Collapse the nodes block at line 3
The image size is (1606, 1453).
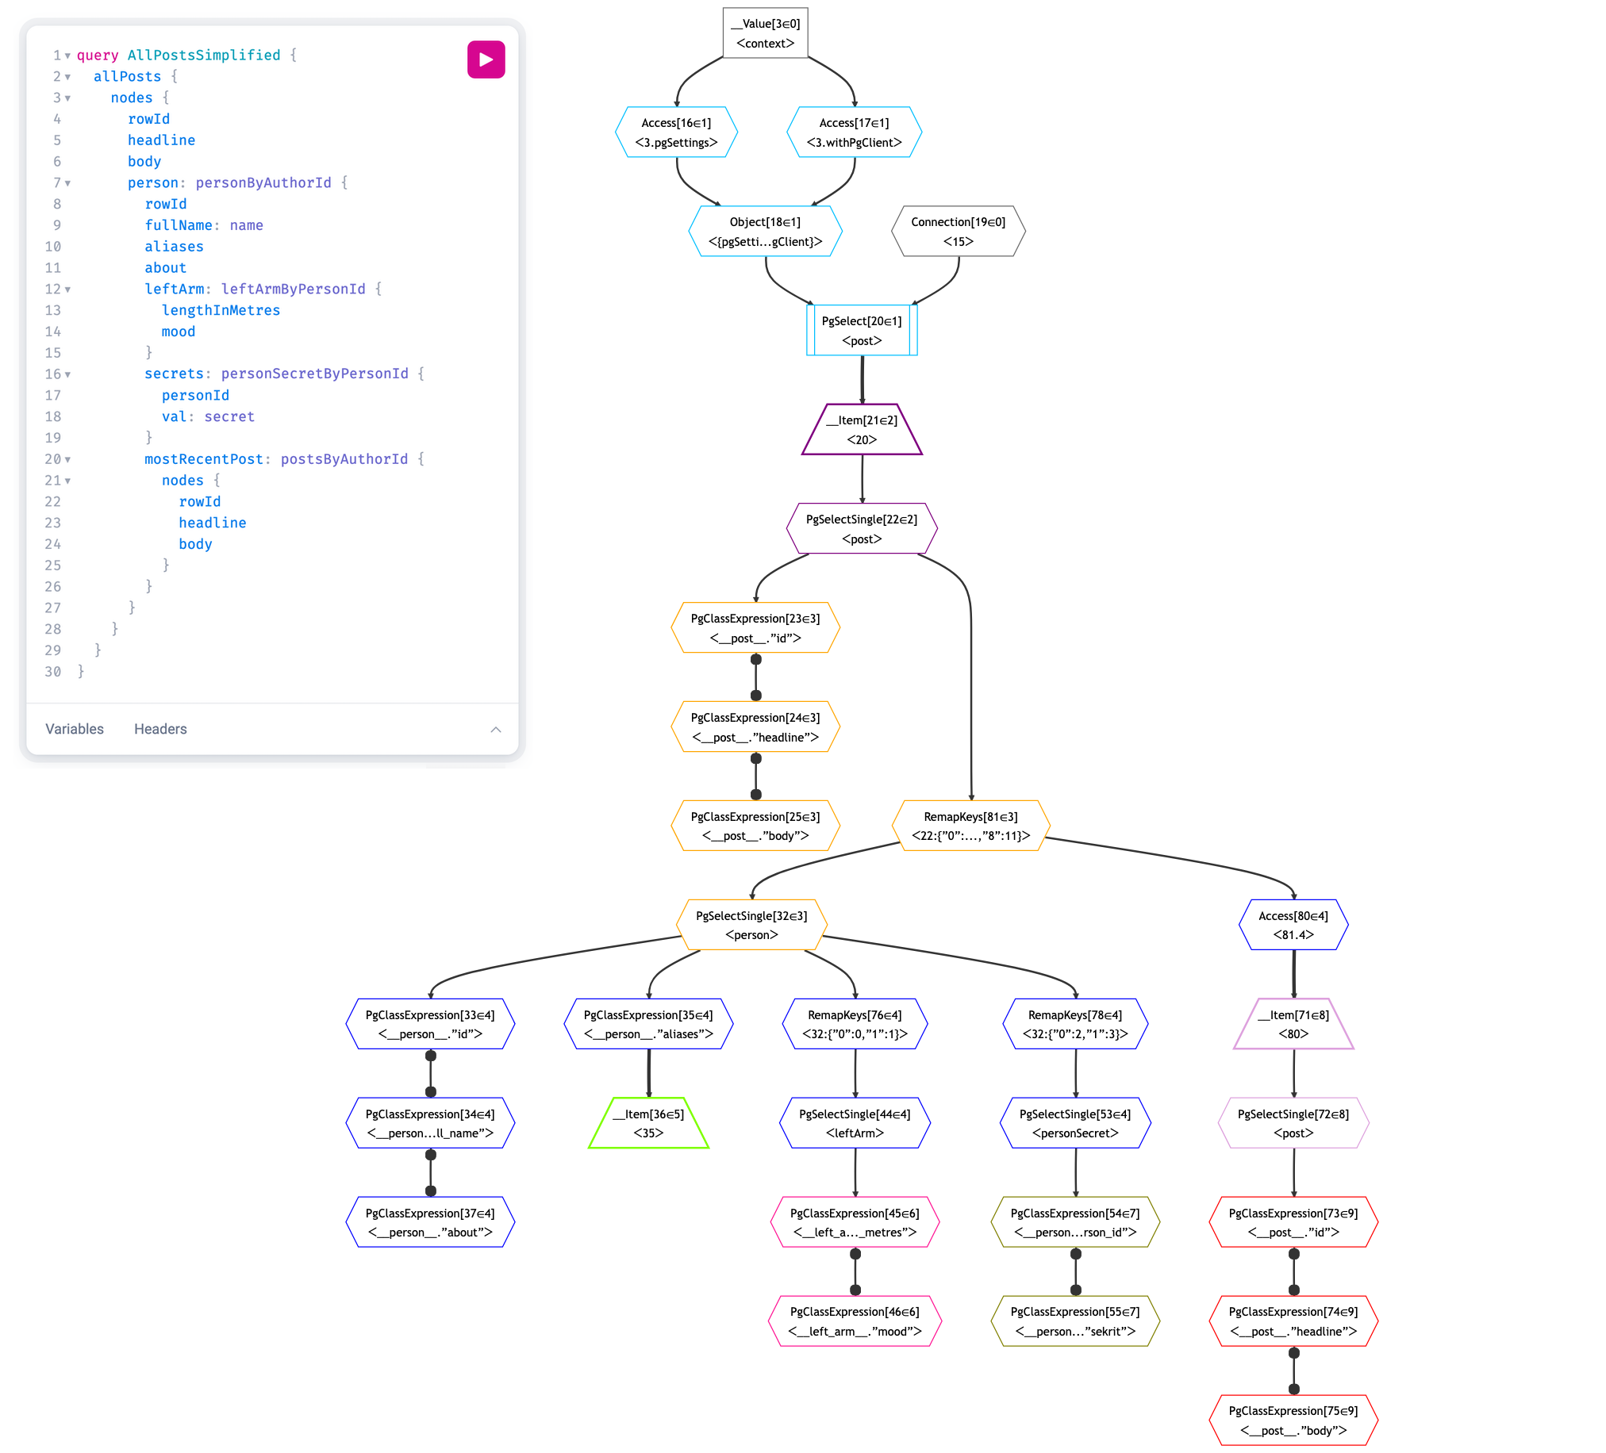click(x=67, y=98)
